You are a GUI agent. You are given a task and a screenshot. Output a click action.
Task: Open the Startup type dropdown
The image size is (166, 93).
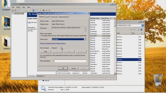point(85,39)
